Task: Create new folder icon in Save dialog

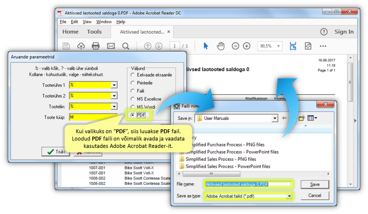Action: pyautogui.click(x=302, y=118)
